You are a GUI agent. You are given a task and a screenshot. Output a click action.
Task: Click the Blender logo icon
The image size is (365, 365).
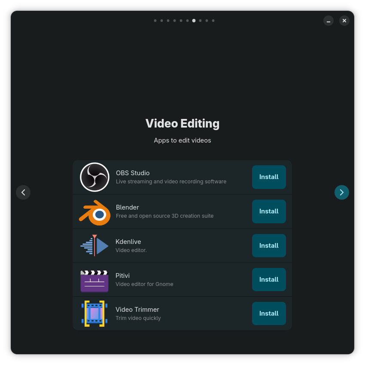[94, 212]
